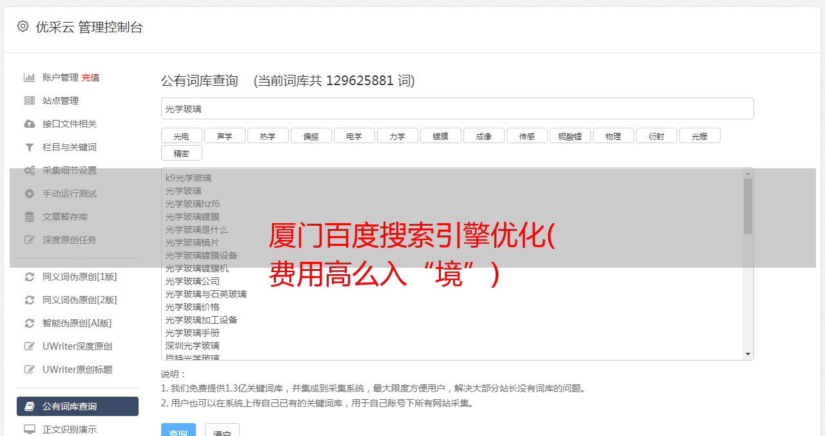Click the 深圳光学玻璃 result row
This screenshot has height=436, width=825.
[192, 346]
